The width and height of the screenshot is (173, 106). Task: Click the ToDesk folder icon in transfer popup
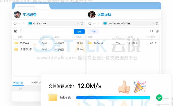tap(53, 97)
